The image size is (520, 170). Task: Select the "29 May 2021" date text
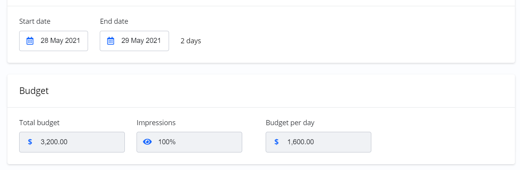click(x=141, y=41)
